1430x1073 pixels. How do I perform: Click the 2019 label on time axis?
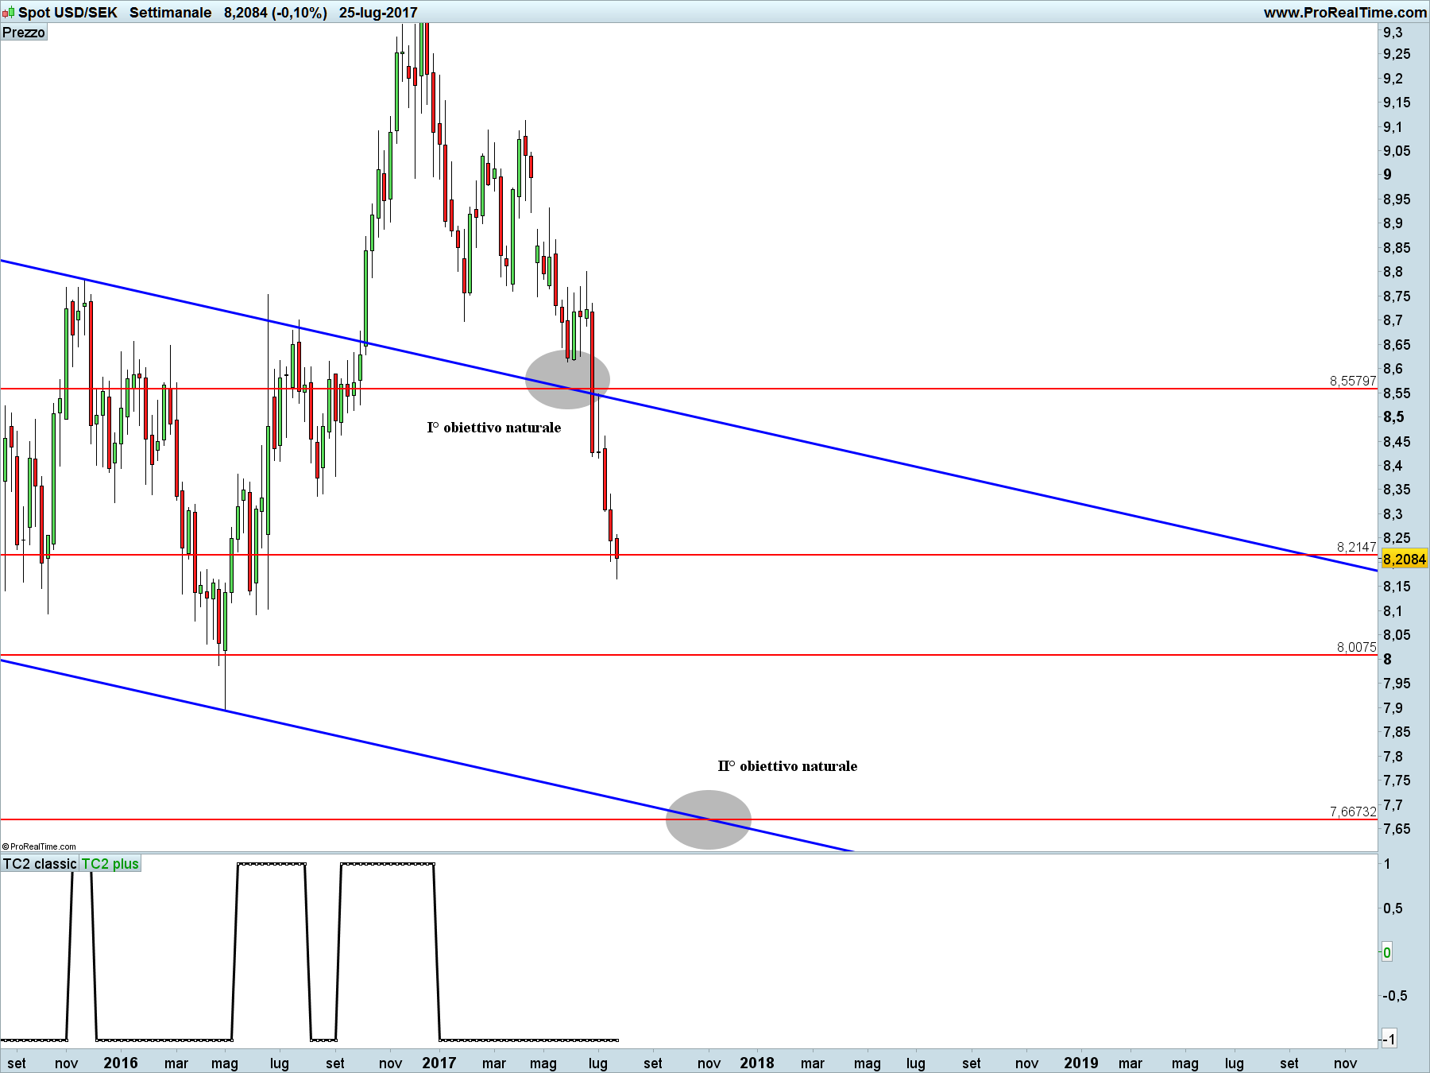[x=1081, y=1063]
